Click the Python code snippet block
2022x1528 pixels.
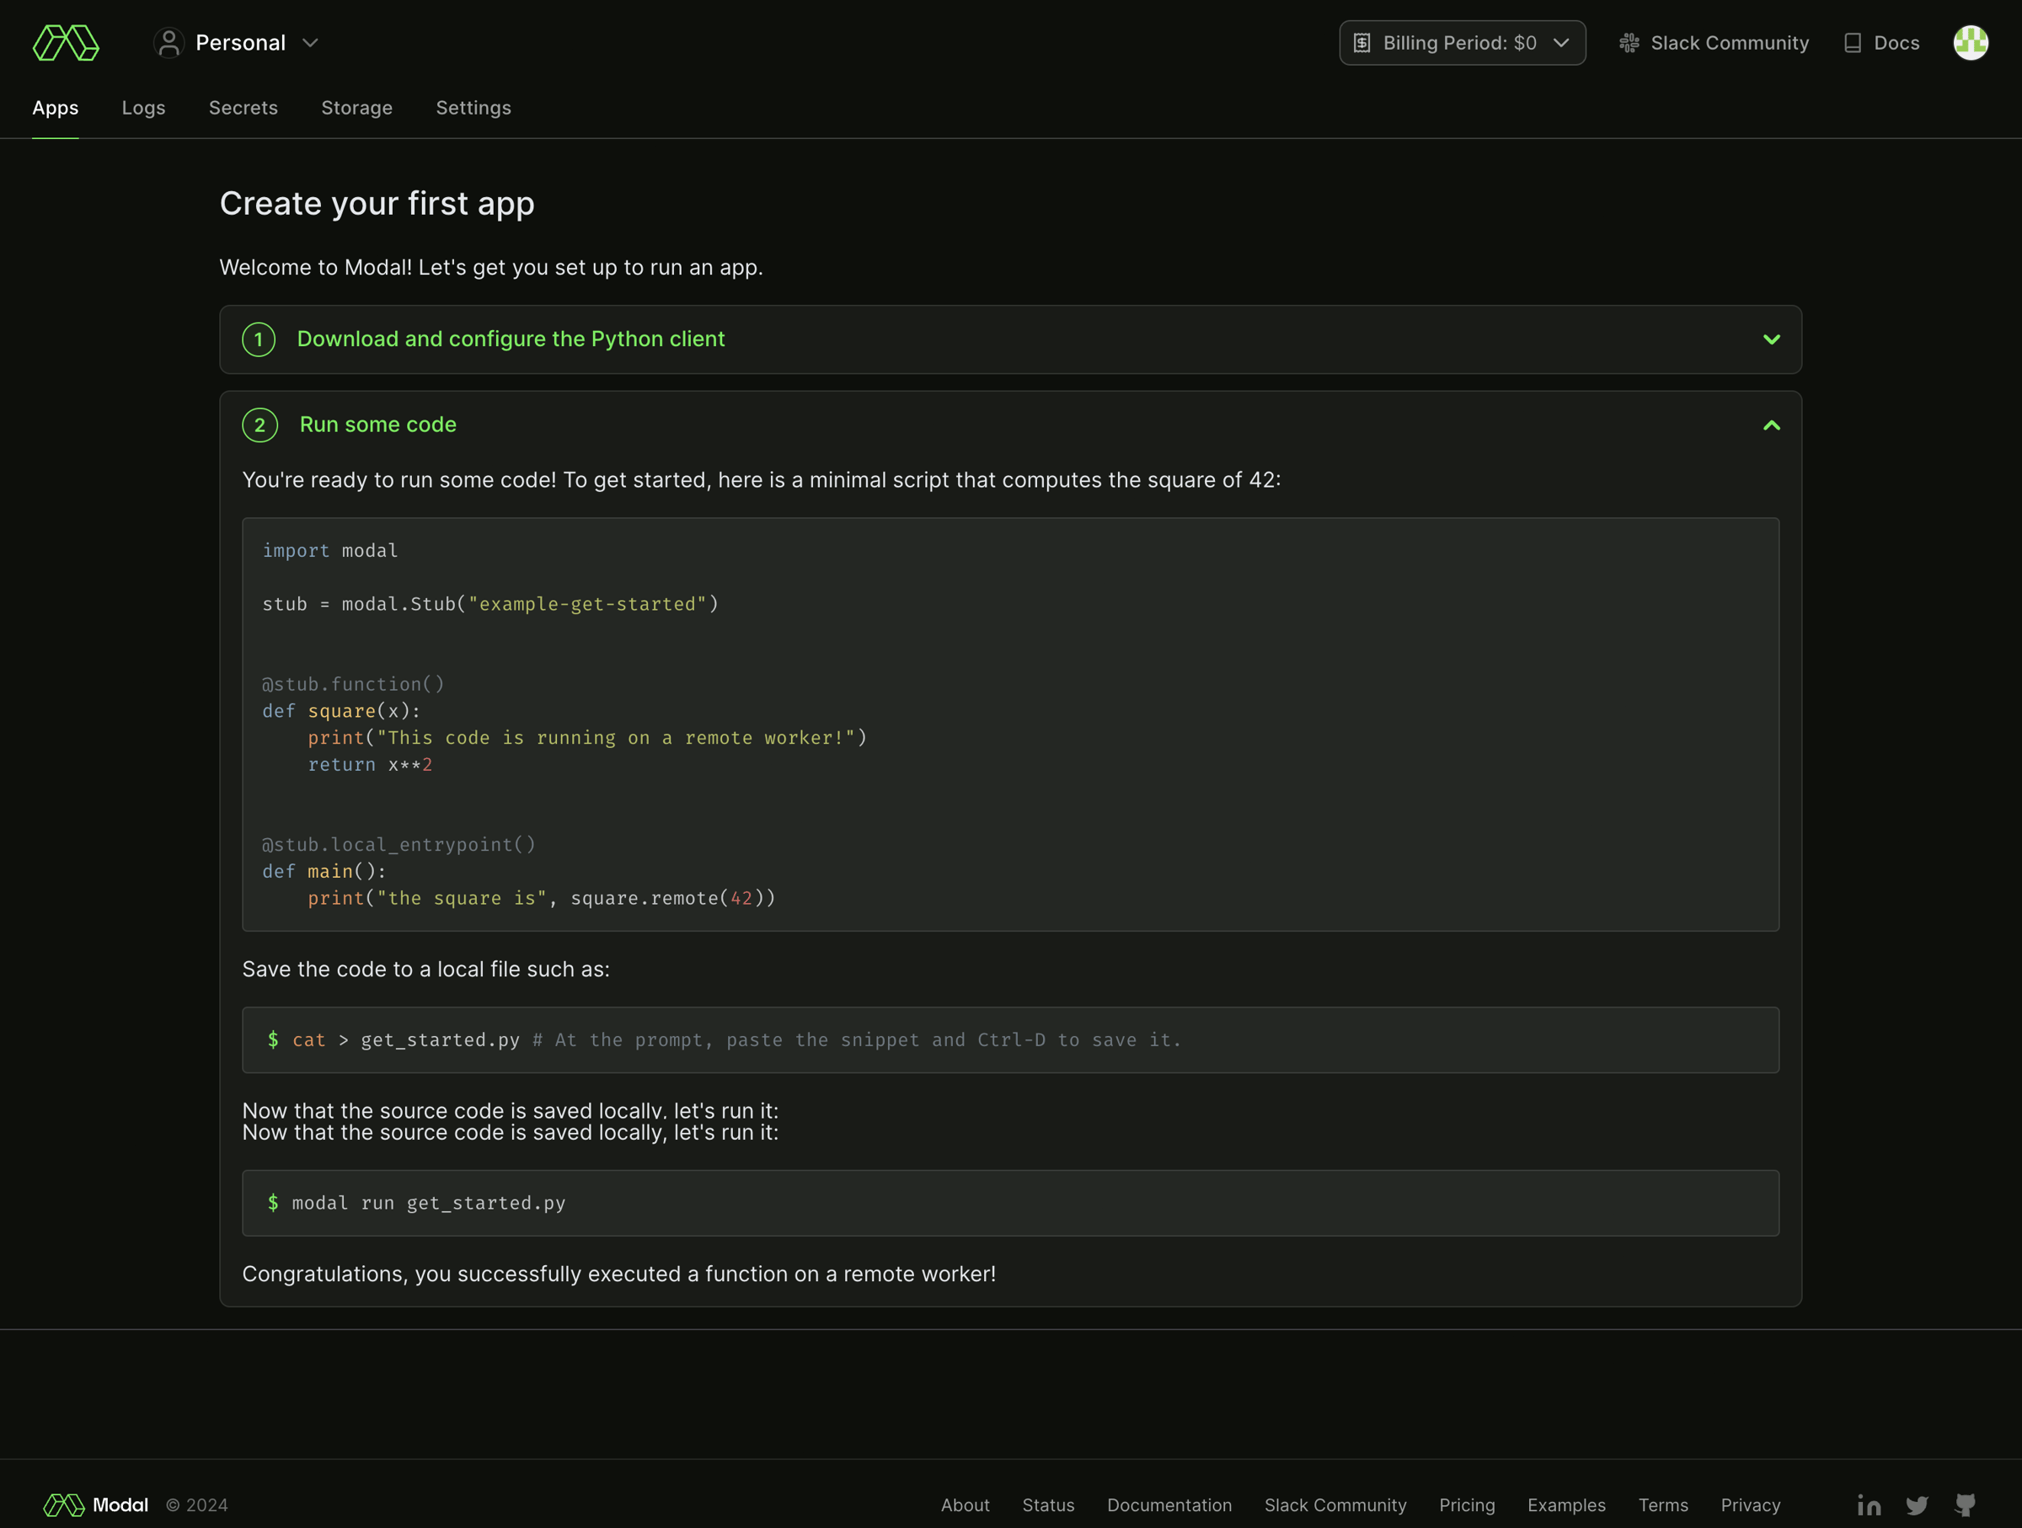tap(1010, 724)
